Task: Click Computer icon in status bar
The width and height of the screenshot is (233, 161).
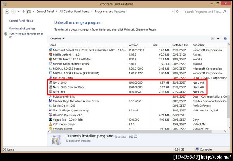Action: tap(197, 149)
